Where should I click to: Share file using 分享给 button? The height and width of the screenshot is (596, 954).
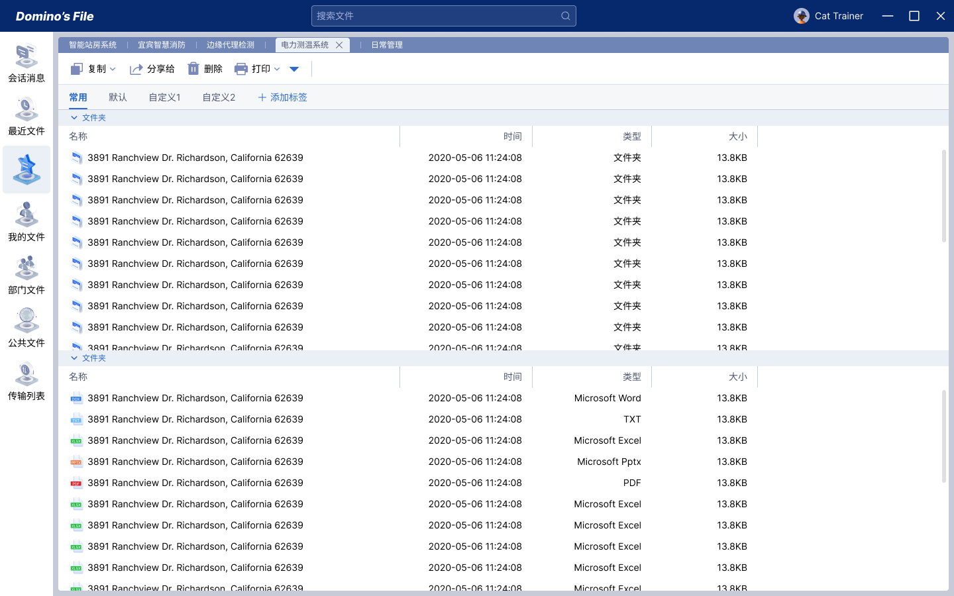pos(152,69)
